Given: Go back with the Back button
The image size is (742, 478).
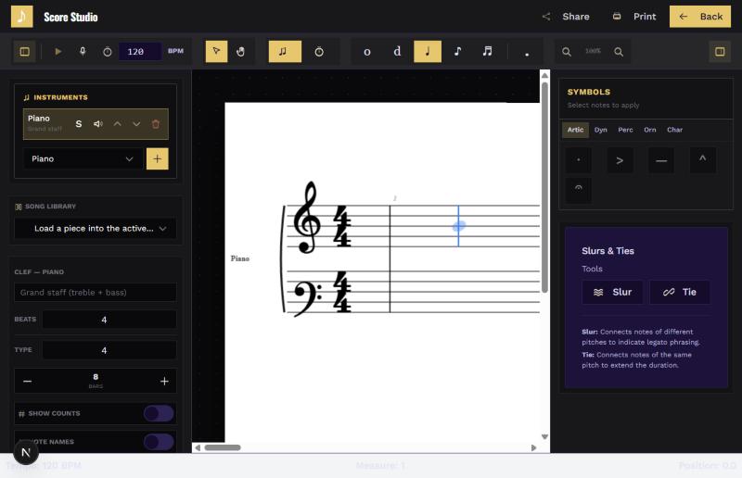Looking at the screenshot, I should 700,17.
